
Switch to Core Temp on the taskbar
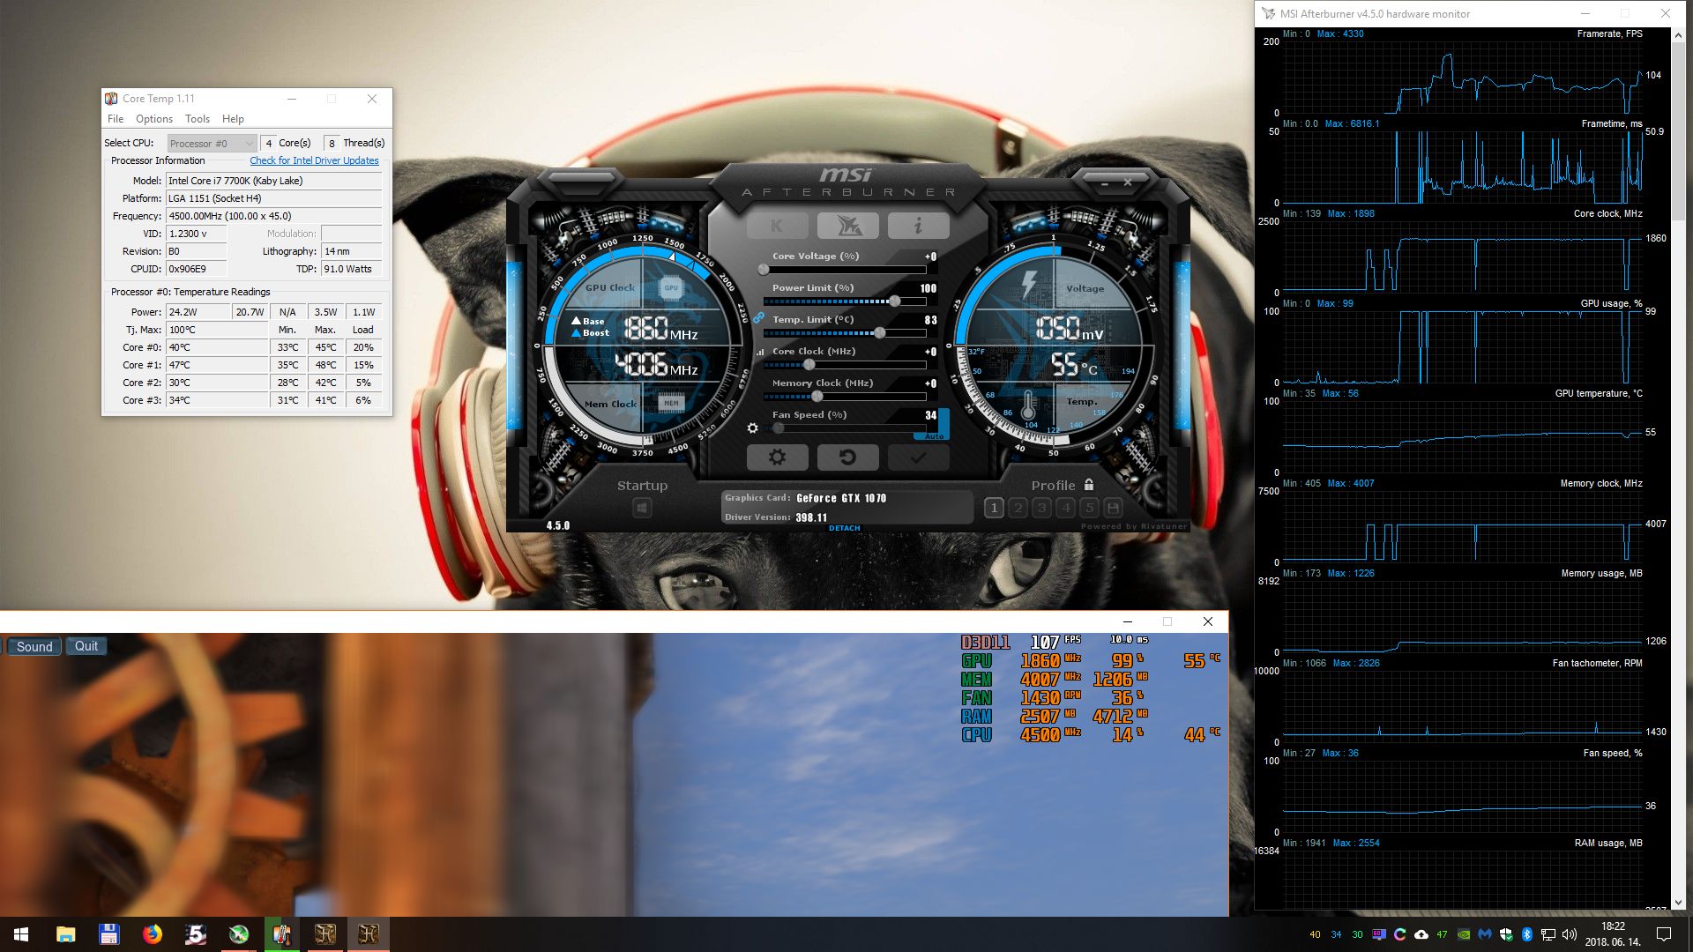(281, 934)
